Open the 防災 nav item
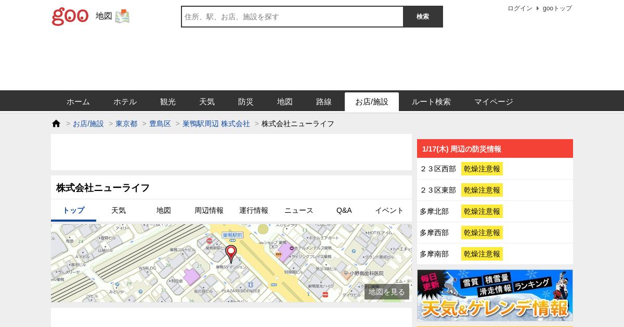This screenshot has width=624, height=327. 246,102
